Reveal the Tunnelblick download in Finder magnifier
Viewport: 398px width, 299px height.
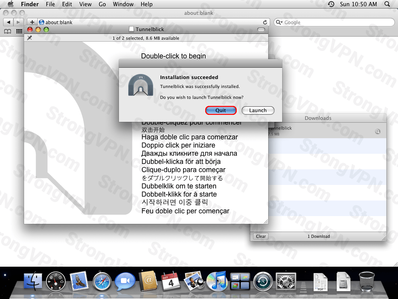tap(378, 132)
